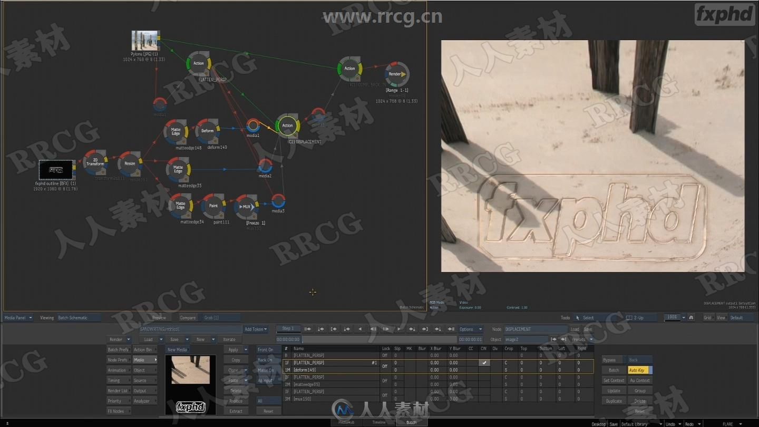Select the fxphd outline clip node
The image size is (759, 427).
point(56,170)
